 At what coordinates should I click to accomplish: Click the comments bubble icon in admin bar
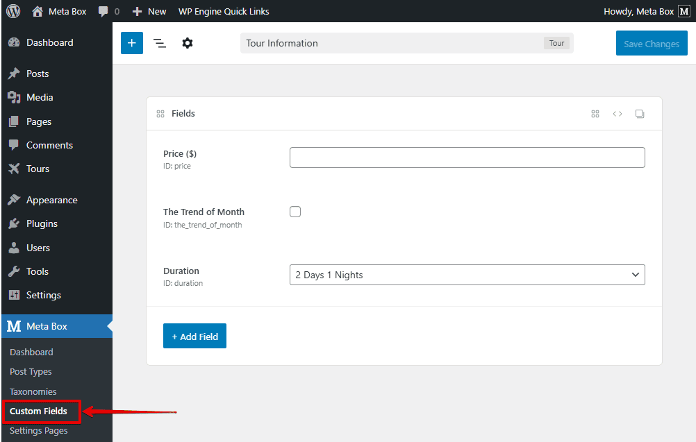point(104,11)
